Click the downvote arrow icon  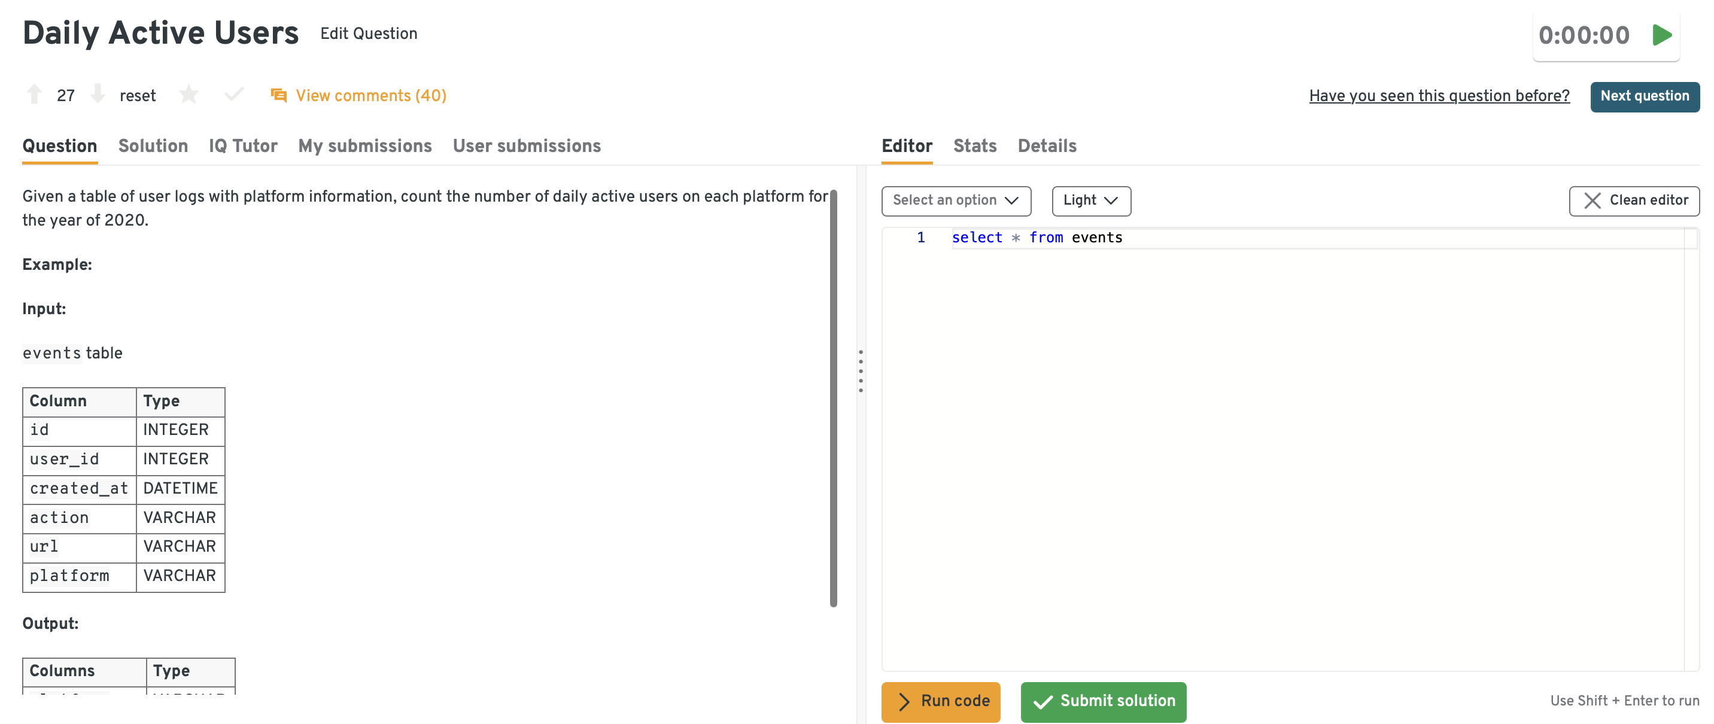[98, 95]
